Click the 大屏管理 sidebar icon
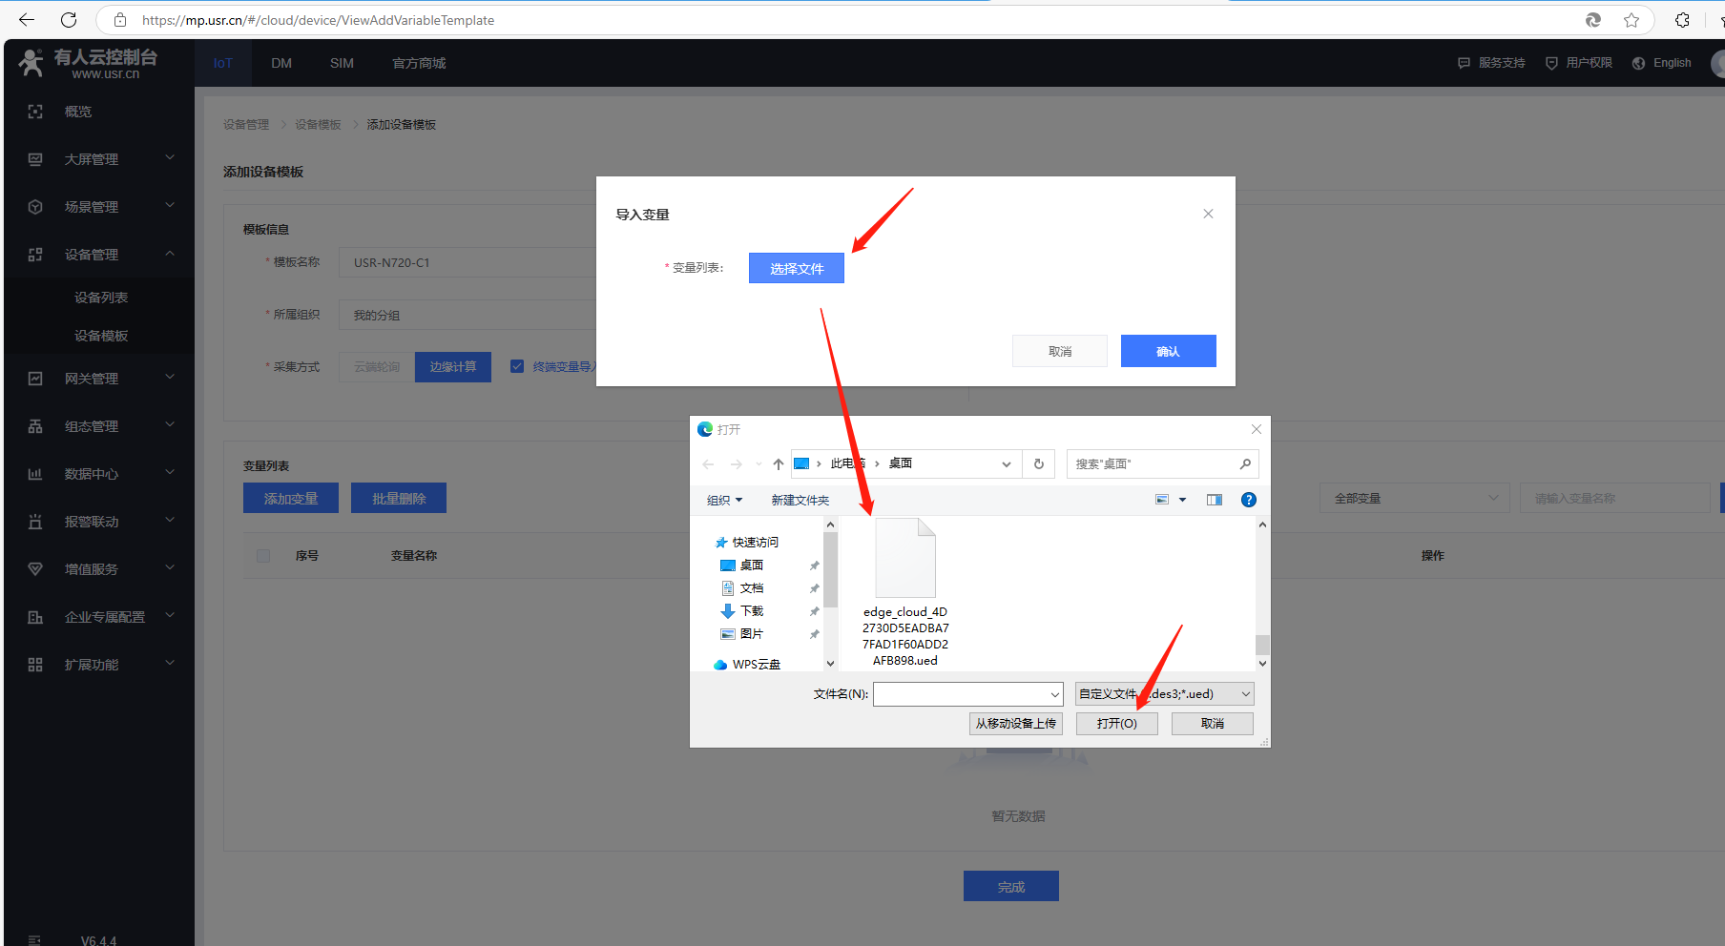 click(x=35, y=159)
